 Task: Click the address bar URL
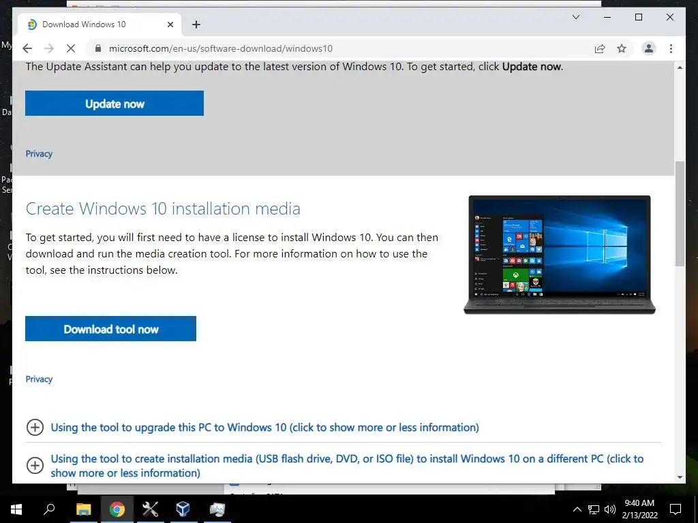coord(220,48)
